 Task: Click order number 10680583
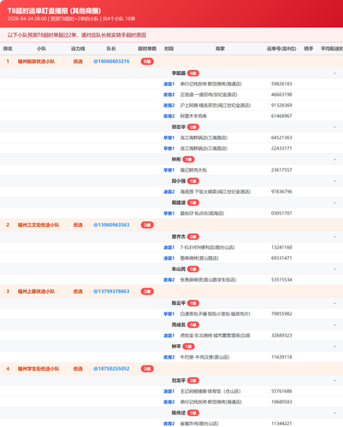coord(281,402)
